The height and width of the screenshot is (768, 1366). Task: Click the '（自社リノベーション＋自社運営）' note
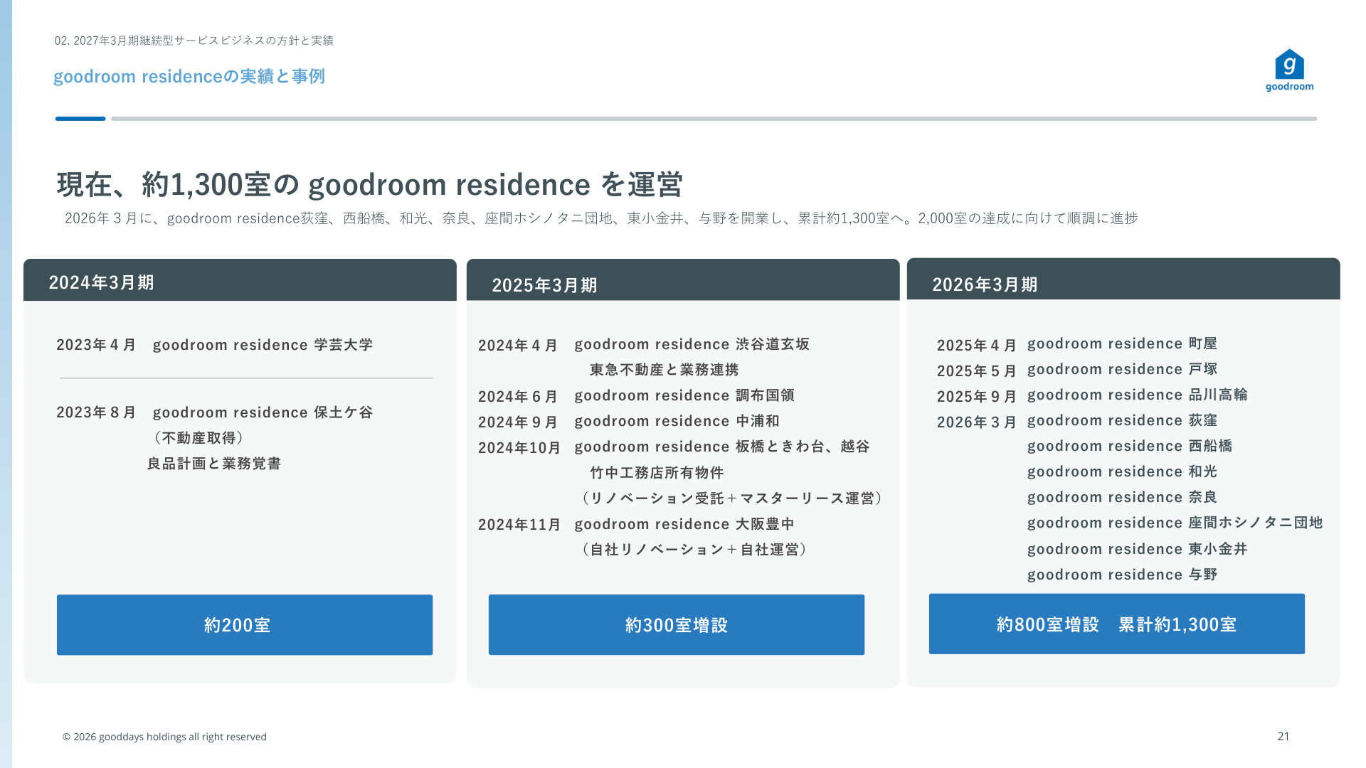[x=694, y=550]
